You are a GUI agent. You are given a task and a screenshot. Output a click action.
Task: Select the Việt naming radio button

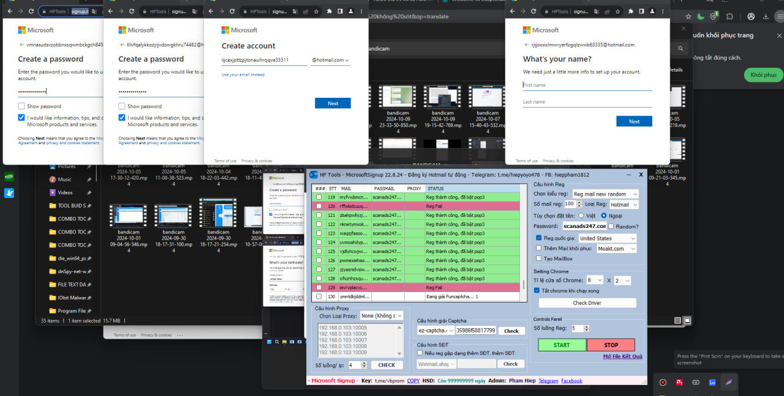click(x=581, y=216)
